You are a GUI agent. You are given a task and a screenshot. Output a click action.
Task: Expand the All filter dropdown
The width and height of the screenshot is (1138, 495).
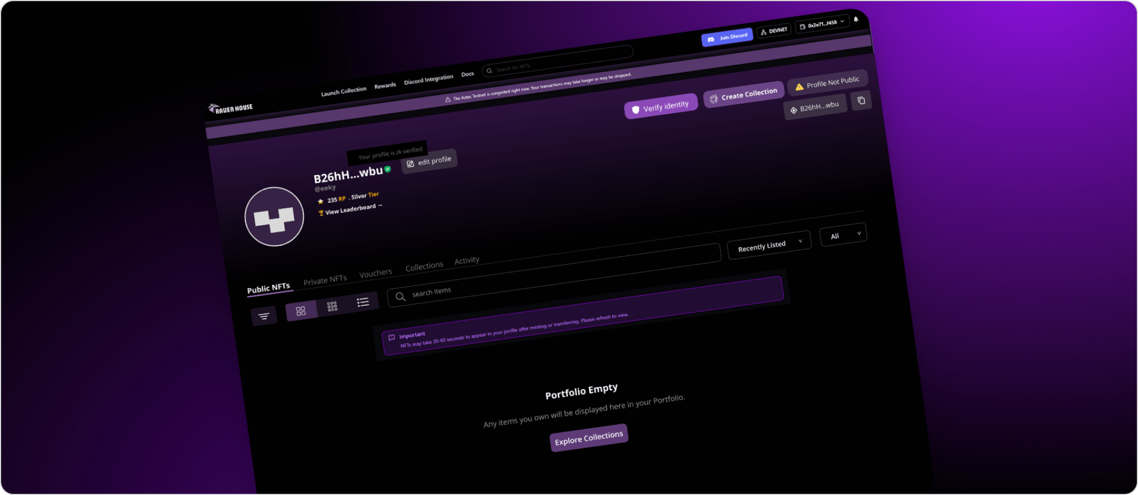(843, 235)
